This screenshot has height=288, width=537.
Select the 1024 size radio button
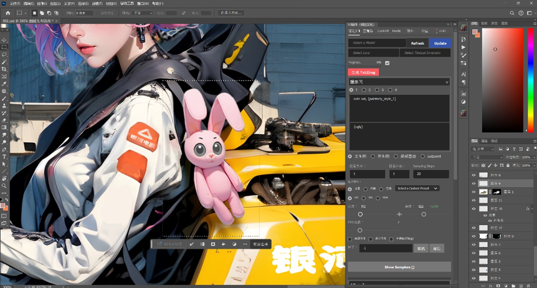378,198
